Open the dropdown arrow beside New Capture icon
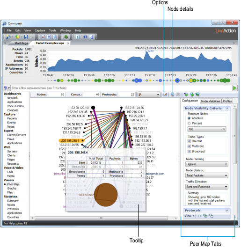Screen dimensions: 241x248 click(12, 37)
